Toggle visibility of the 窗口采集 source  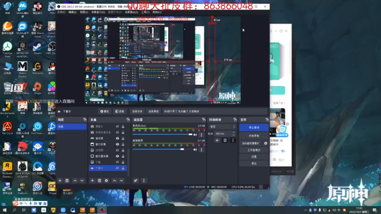(x=117, y=144)
